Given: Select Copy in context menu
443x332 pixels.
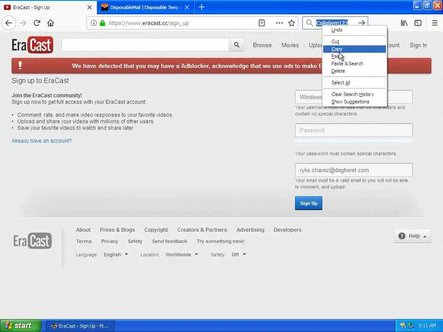Looking at the screenshot, I should coord(354,49).
